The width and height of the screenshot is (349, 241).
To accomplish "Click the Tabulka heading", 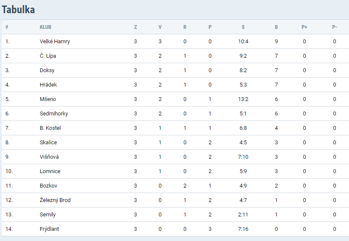I will tap(18, 10).
